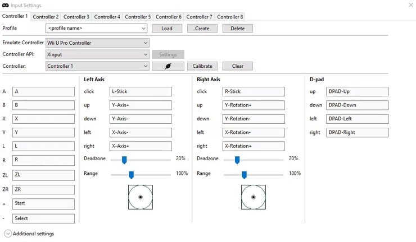The height and width of the screenshot is (242, 416).
Task: Click the Left Axis right X-Axis+ field
Action: point(141,146)
